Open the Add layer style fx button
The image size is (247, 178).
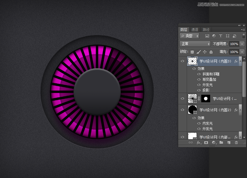[x=199, y=143]
